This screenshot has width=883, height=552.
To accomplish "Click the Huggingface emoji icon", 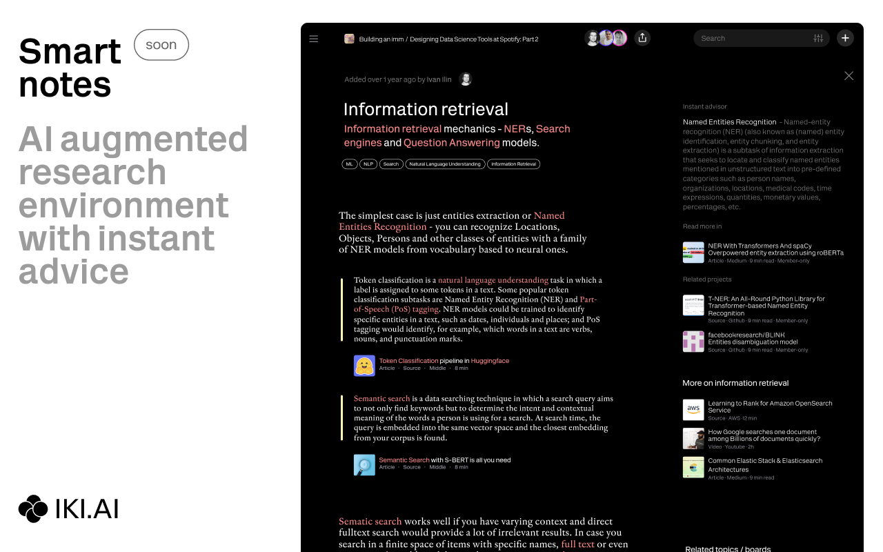I will [x=364, y=366].
